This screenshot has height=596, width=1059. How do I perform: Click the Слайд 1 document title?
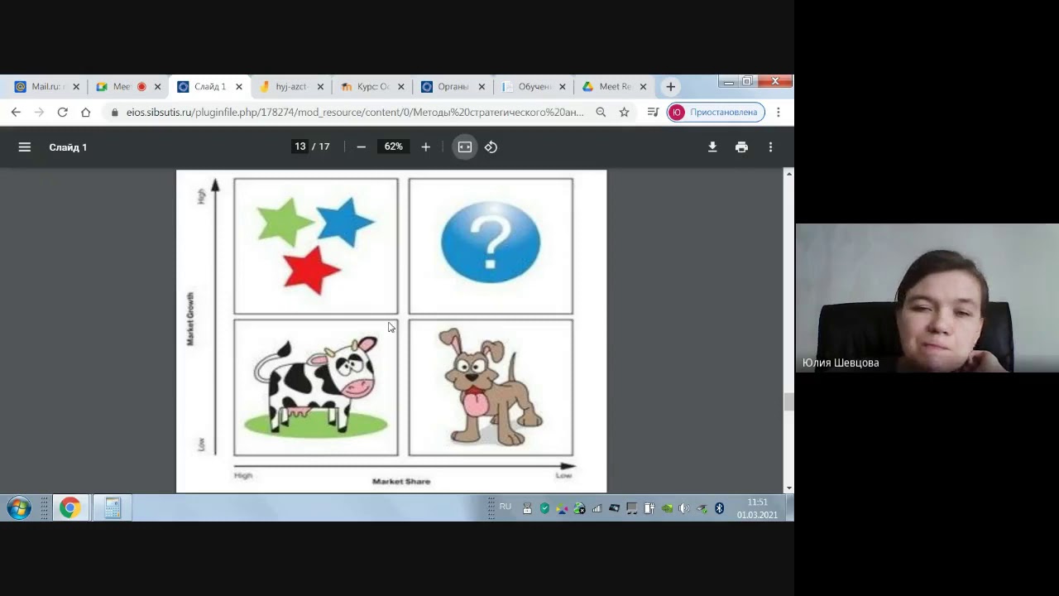68,147
